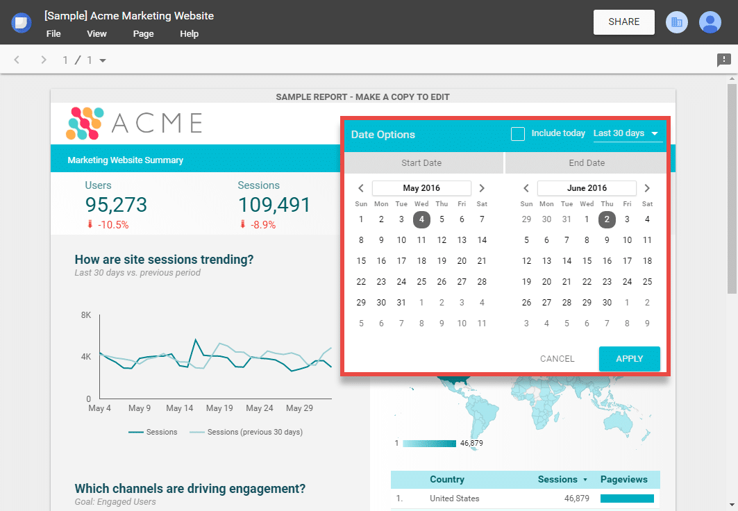
Task: Click the Data Studio logo icon
Action: (x=22, y=22)
